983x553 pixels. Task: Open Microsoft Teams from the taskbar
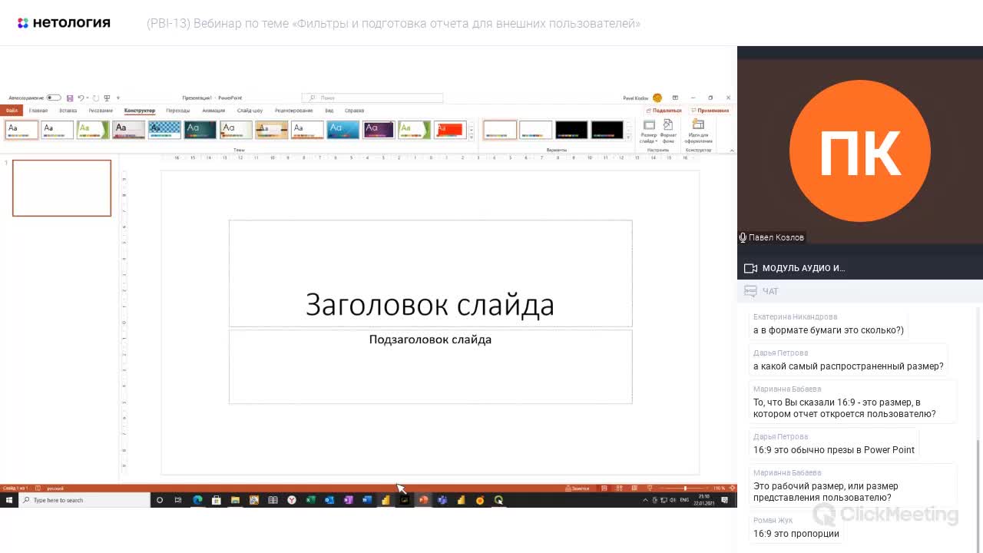442,500
